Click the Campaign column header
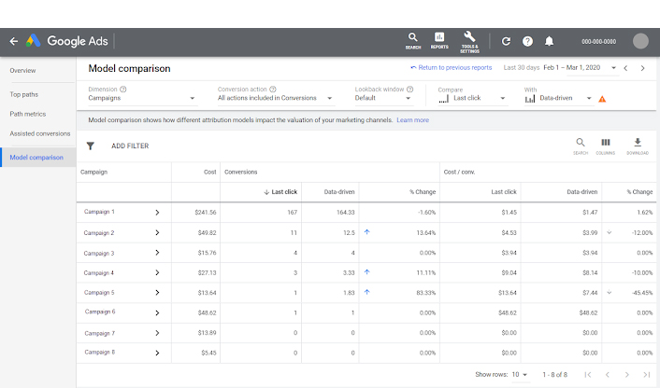Viewport: 660px width, 388px height. tap(93, 173)
